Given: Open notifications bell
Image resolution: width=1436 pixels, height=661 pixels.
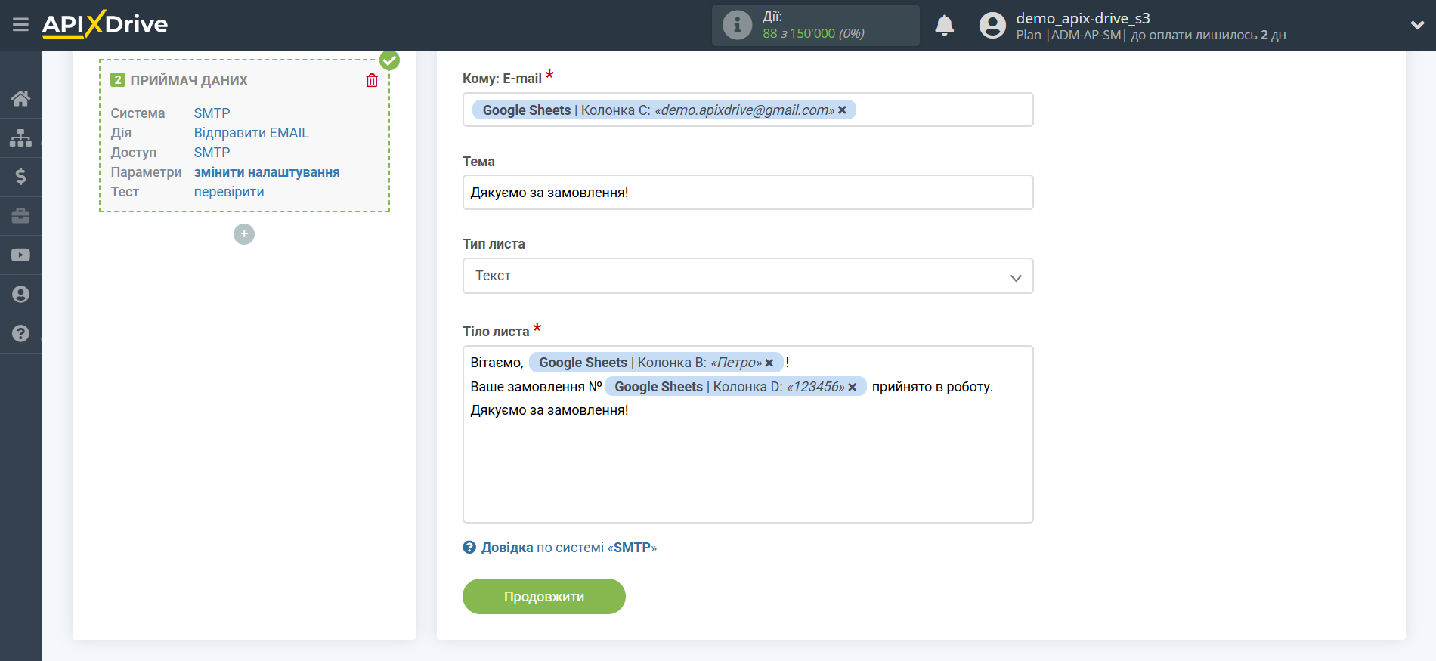Looking at the screenshot, I should point(944,26).
